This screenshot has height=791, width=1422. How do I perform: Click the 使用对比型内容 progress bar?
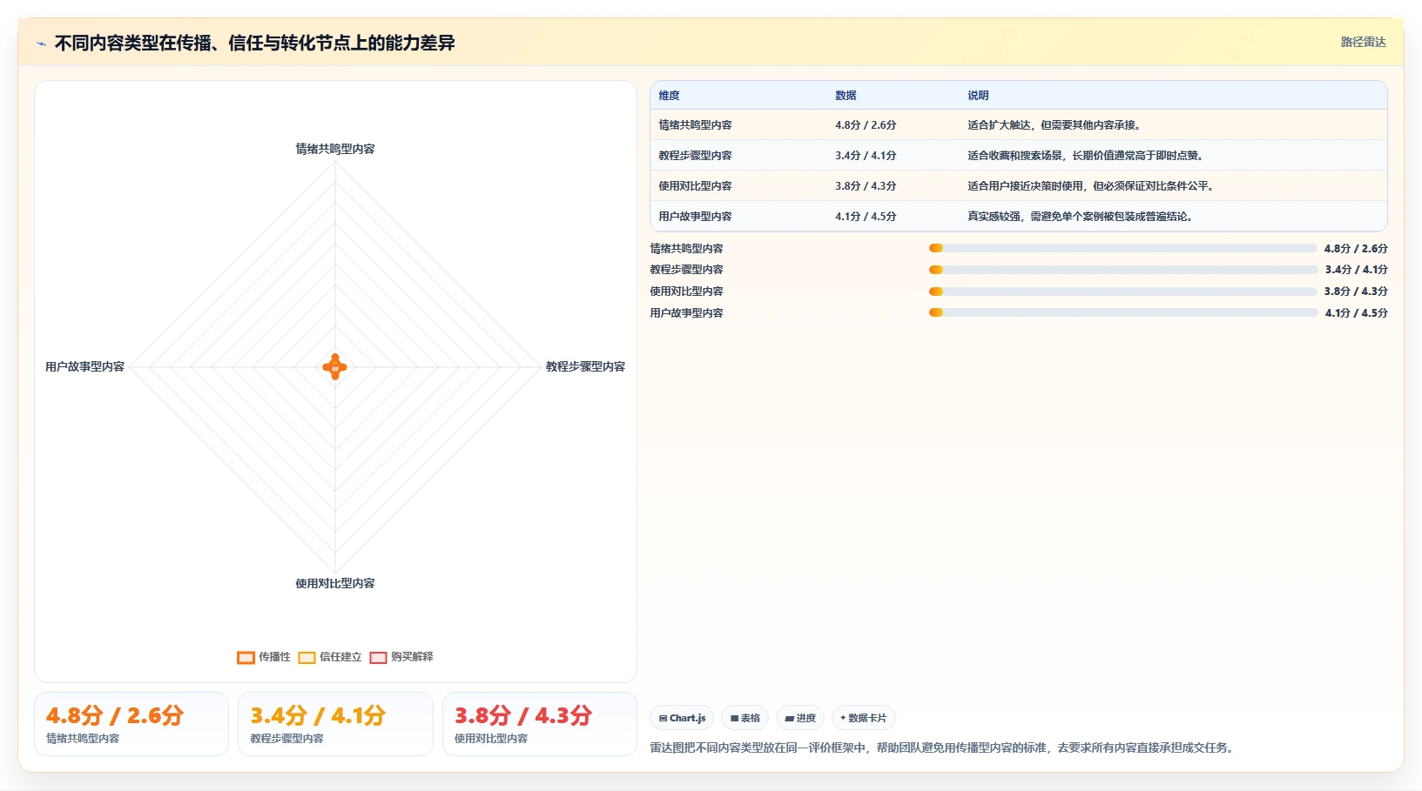click(x=1122, y=292)
